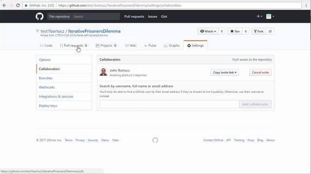Go back with the browser back arrow
The width and height of the screenshot is (311, 174).
4,5
